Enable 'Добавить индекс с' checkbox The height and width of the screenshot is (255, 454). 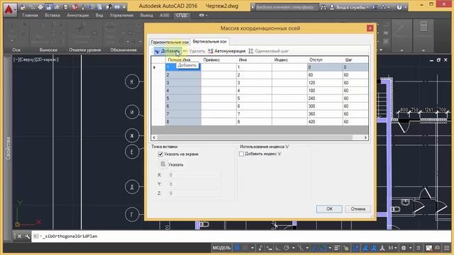241,154
